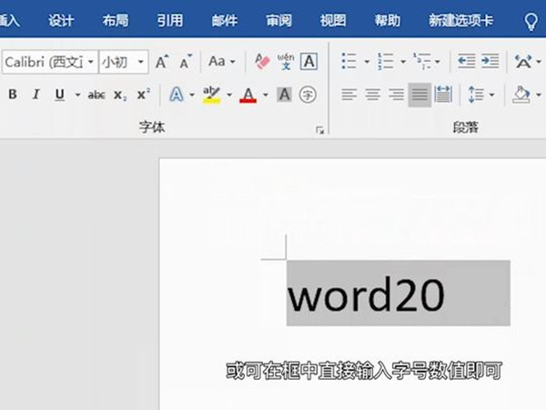The width and height of the screenshot is (546, 410).
Task: Center align the paragraph
Action: click(x=372, y=95)
